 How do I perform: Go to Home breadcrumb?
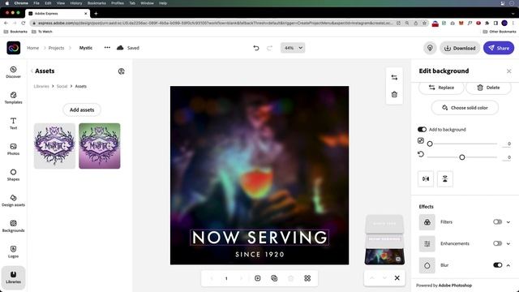32,48
